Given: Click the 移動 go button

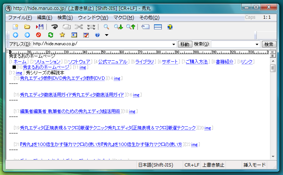Looking at the screenshot, I should click(x=185, y=44).
